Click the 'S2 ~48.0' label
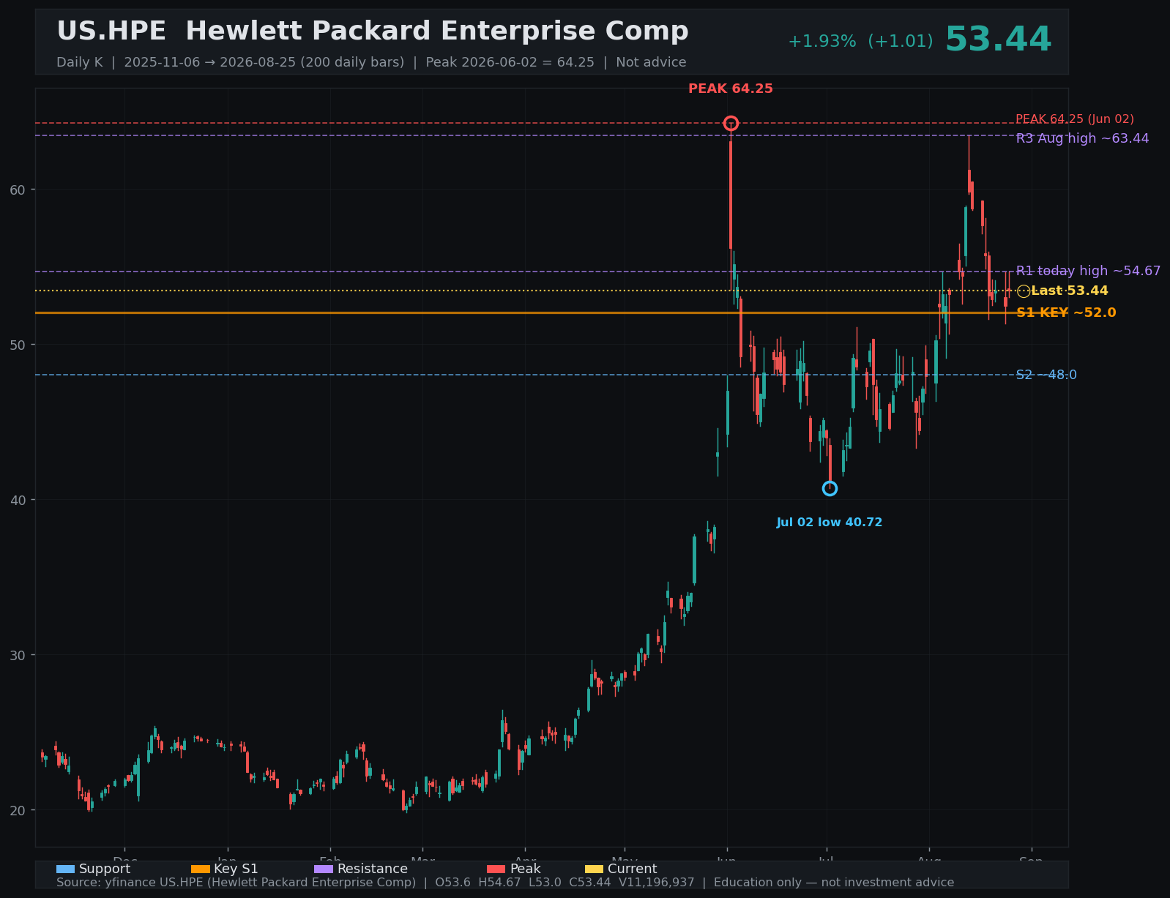 click(1046, 375)
